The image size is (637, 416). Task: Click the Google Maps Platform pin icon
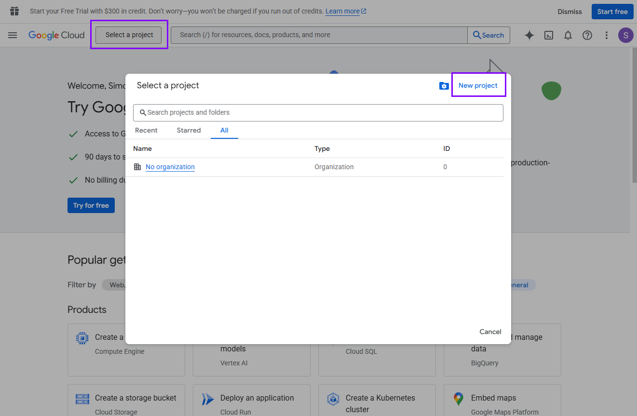(458, 398)
